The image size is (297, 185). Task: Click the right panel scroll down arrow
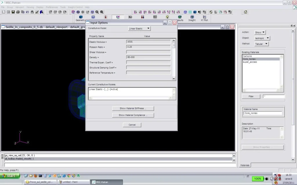pos(293,159)
